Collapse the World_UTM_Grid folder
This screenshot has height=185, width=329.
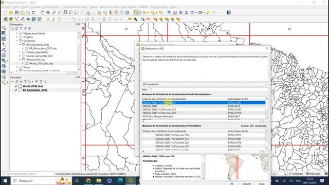click(x=20, y=60)
